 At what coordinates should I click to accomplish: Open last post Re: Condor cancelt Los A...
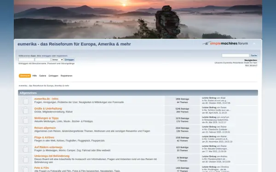216,139
